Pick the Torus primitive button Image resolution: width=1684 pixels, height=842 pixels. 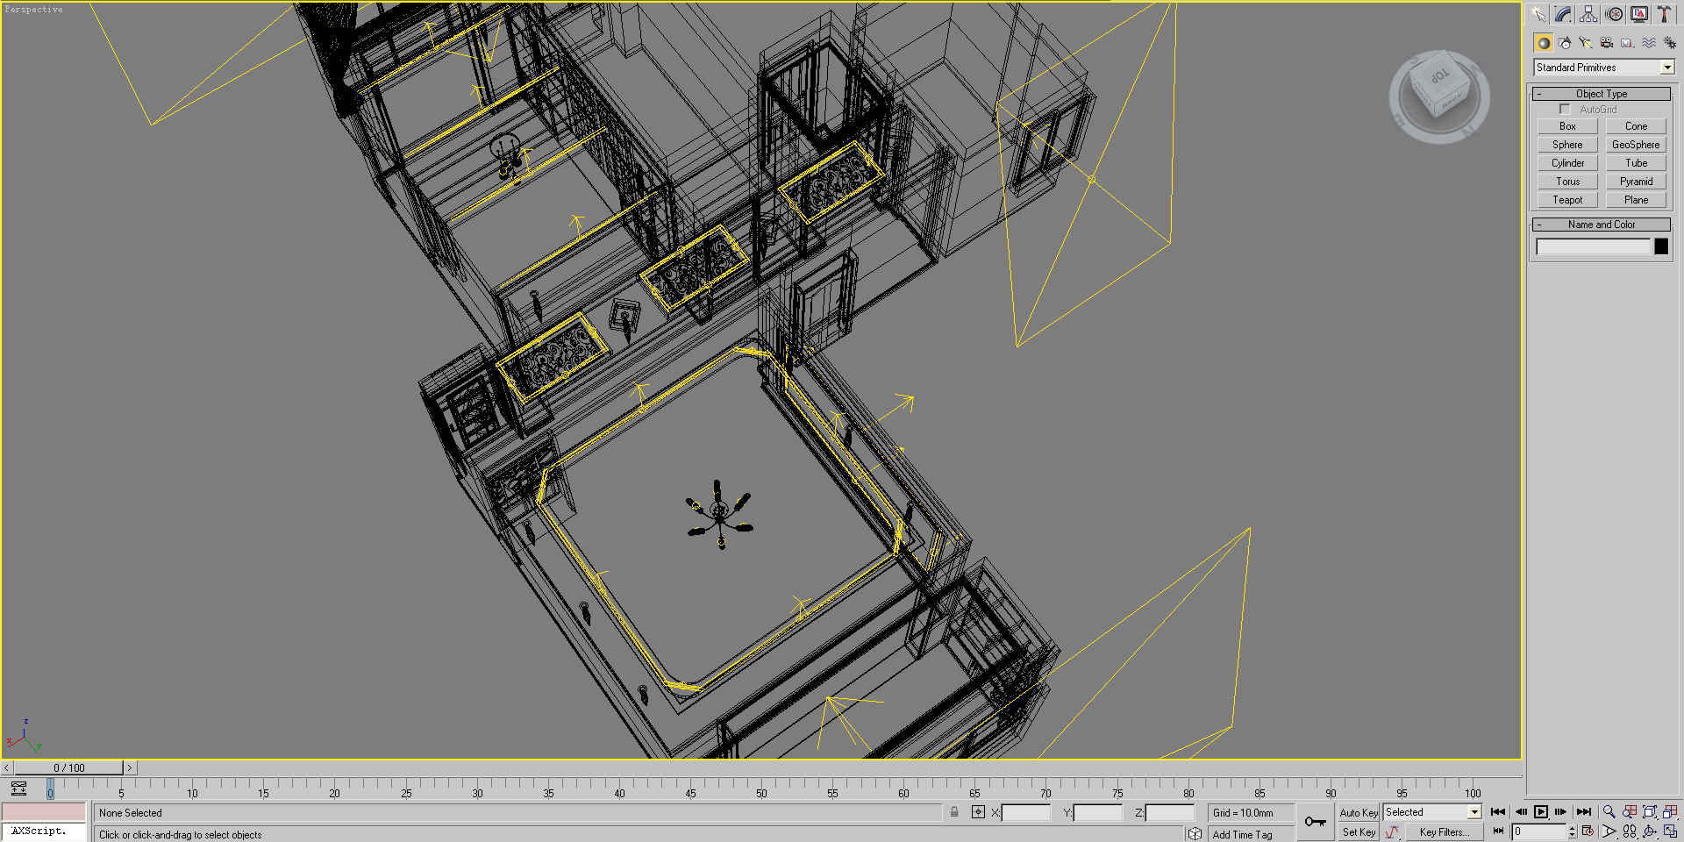pos(1567,182)
